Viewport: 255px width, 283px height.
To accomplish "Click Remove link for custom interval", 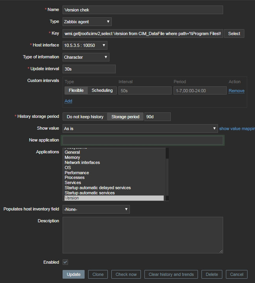I will pyautogui.click(x=237, y=91).
